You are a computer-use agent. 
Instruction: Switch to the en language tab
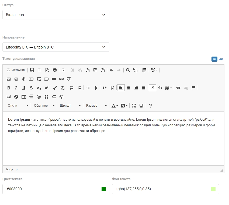221,59
